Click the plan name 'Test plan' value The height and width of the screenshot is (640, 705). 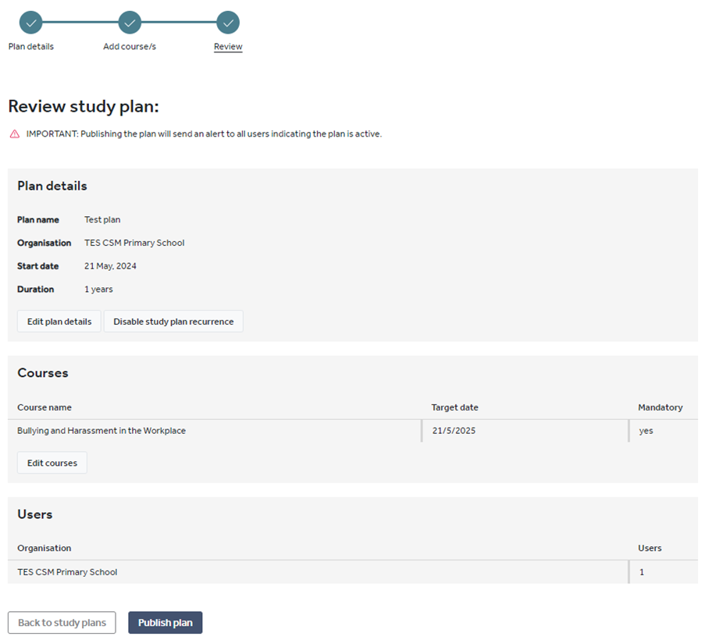[x=102, y=219]
